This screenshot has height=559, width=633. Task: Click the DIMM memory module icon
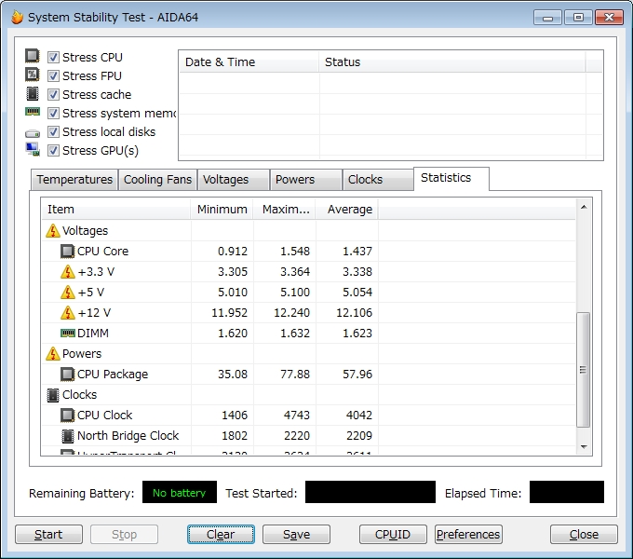coord(67,334)
